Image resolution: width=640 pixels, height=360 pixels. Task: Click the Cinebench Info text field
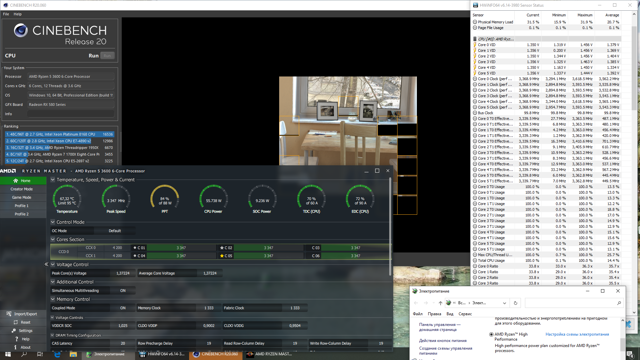[x=71, y=114]
